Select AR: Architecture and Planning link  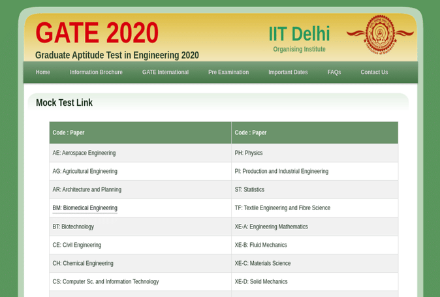tap(87, 190)
